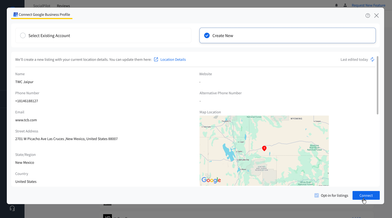Click the email value www.tcb.com
Viewport: 392px width, 218px height.
click(26, 120)
